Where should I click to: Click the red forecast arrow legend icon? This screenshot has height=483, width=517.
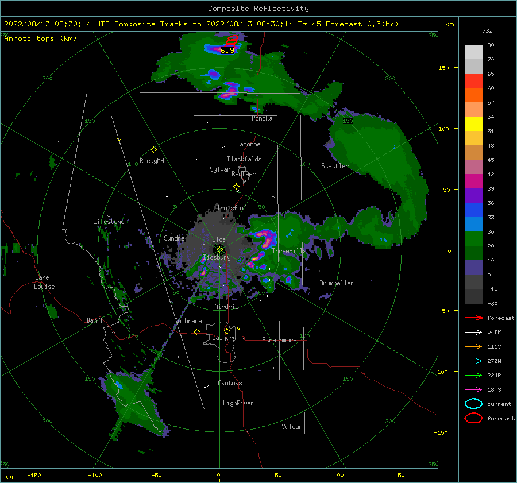point(473,318)
